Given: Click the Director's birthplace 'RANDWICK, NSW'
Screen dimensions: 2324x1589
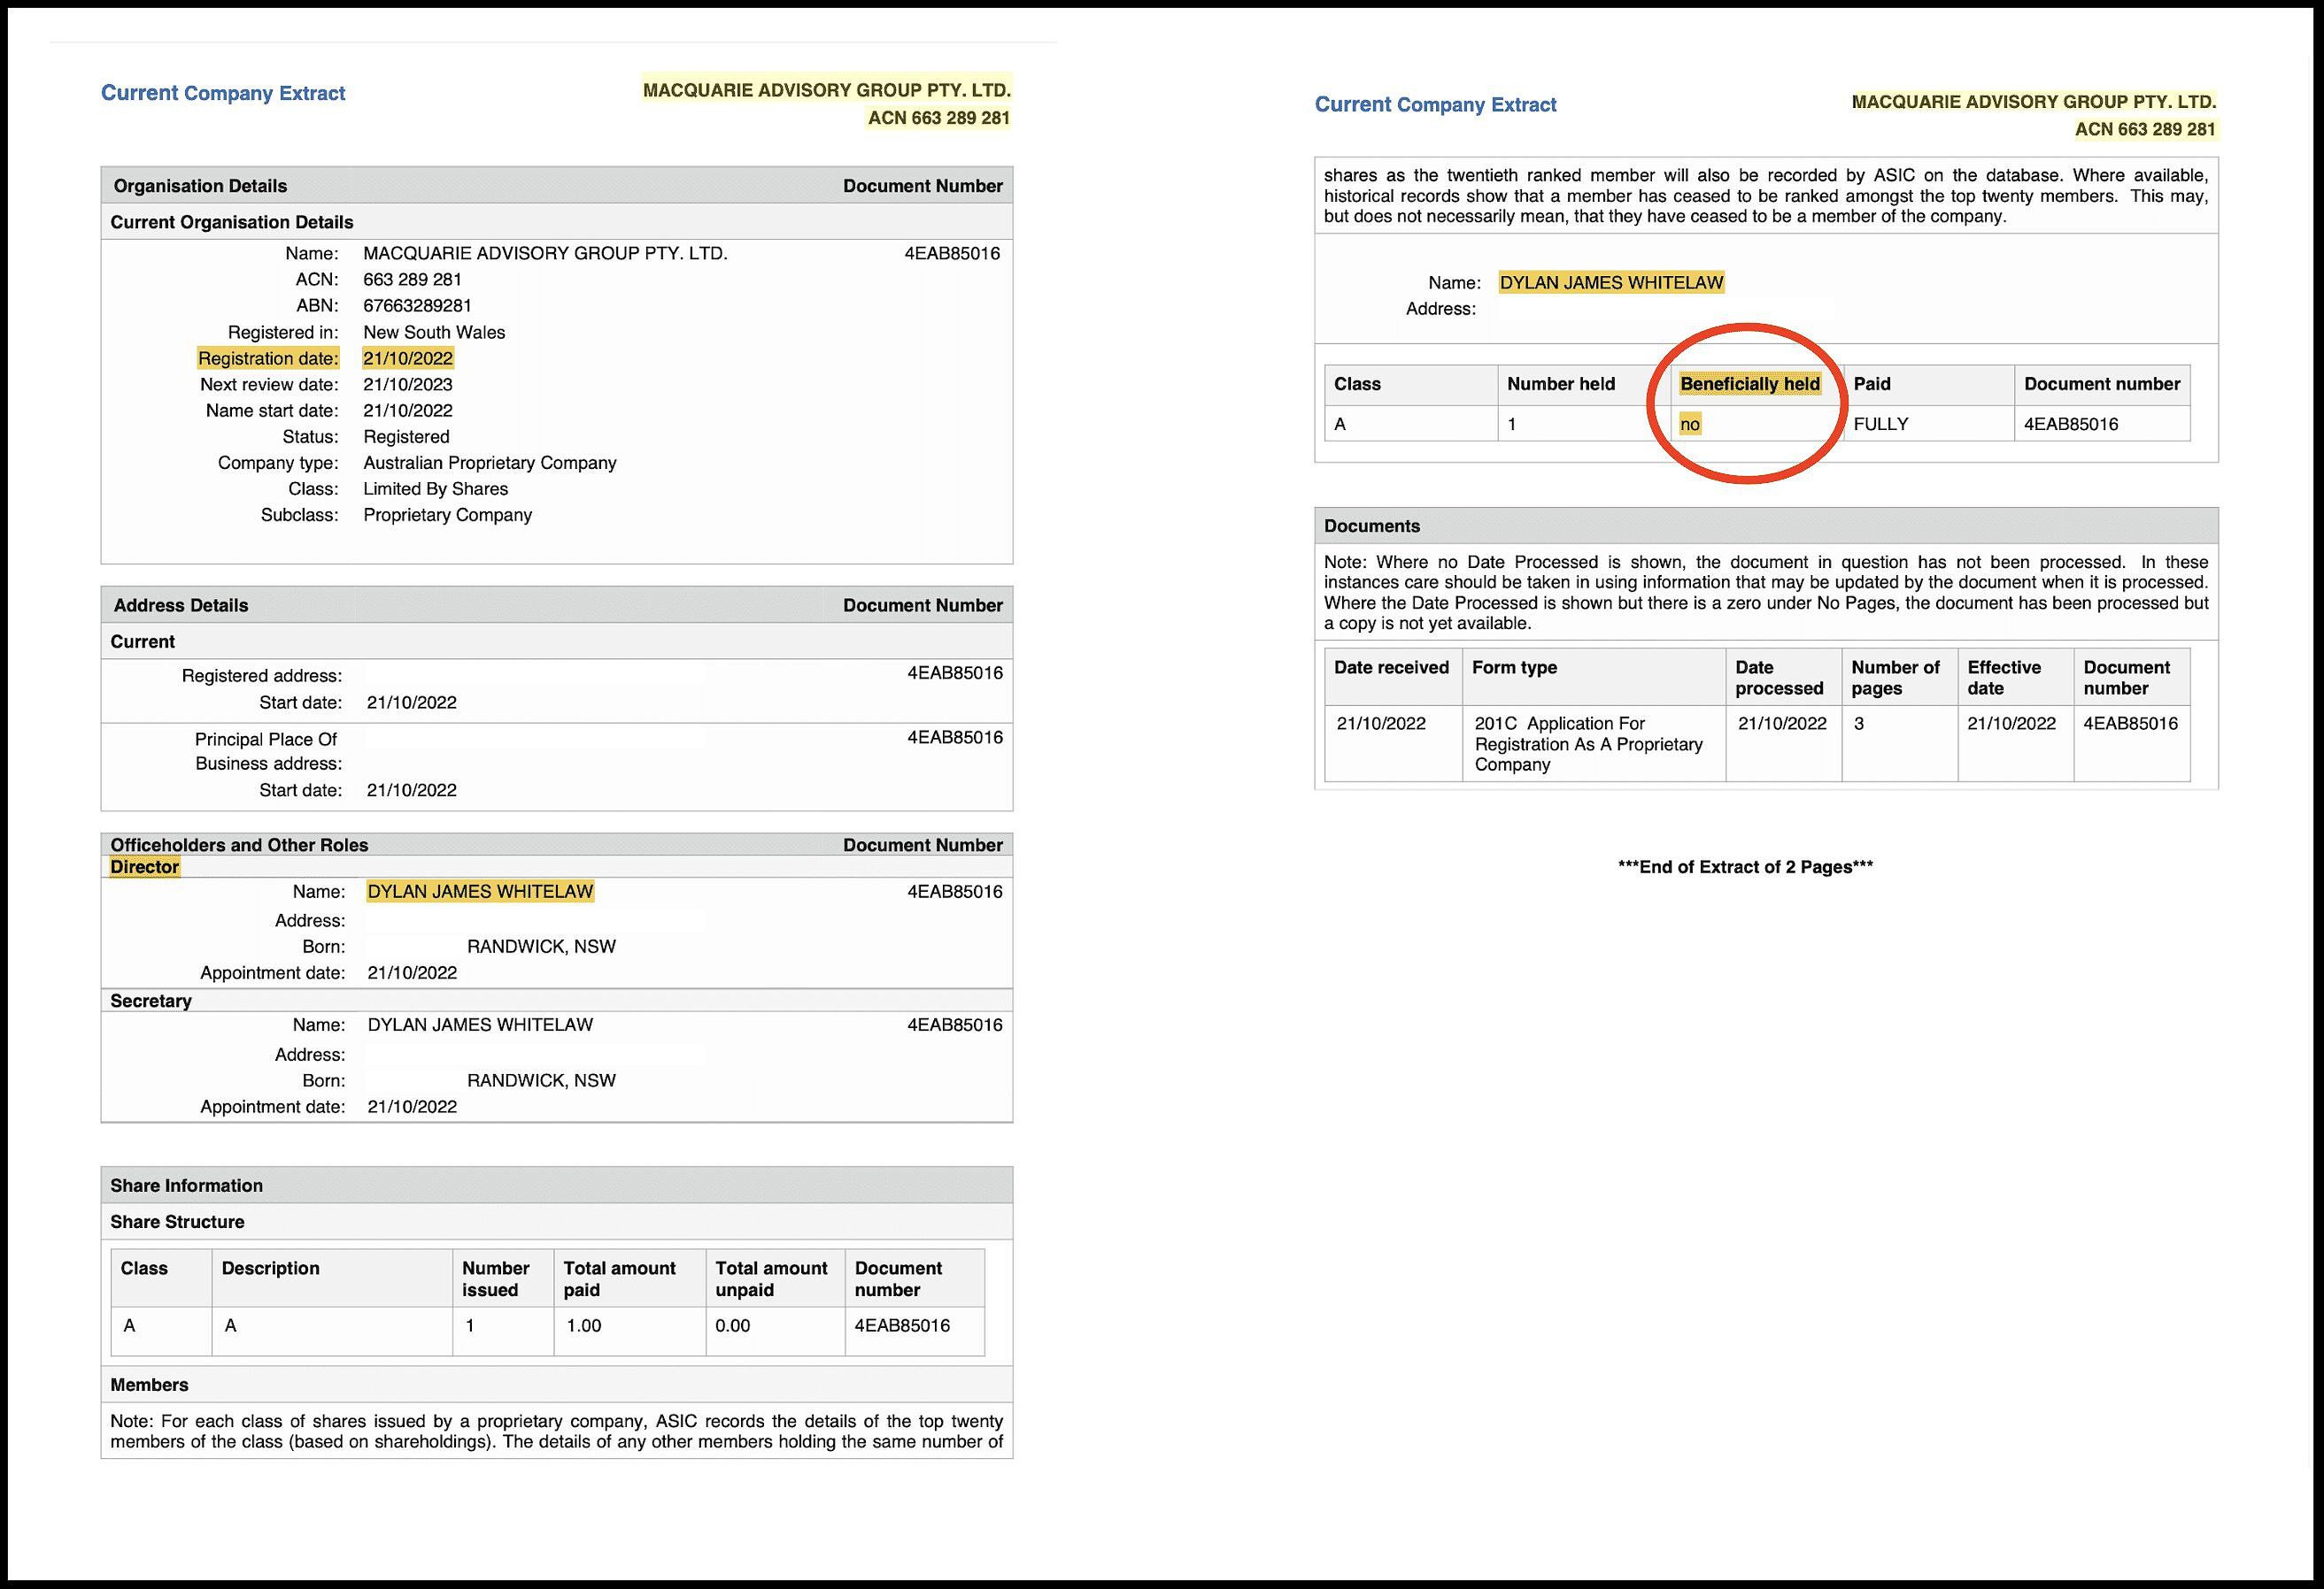Looking at the screenshot, I should pyautogui.click(x=541, y=947).
